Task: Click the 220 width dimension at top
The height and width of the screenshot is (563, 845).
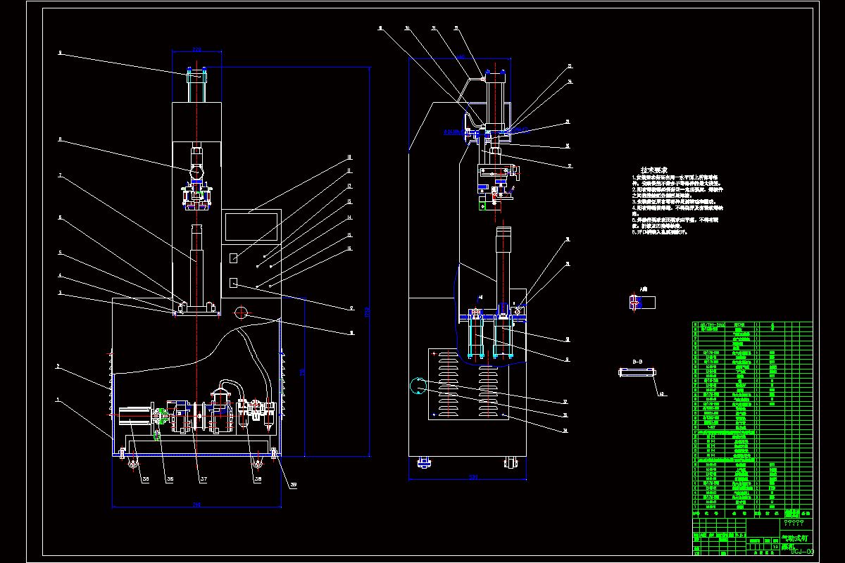Action: [197, 51]
